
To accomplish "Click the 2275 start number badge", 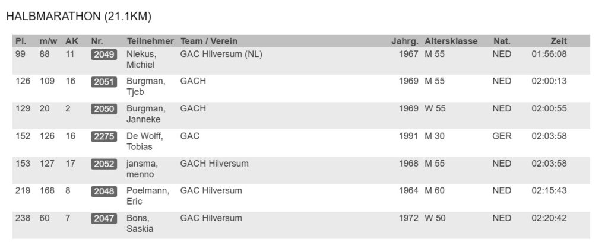I will click(103, 136).
